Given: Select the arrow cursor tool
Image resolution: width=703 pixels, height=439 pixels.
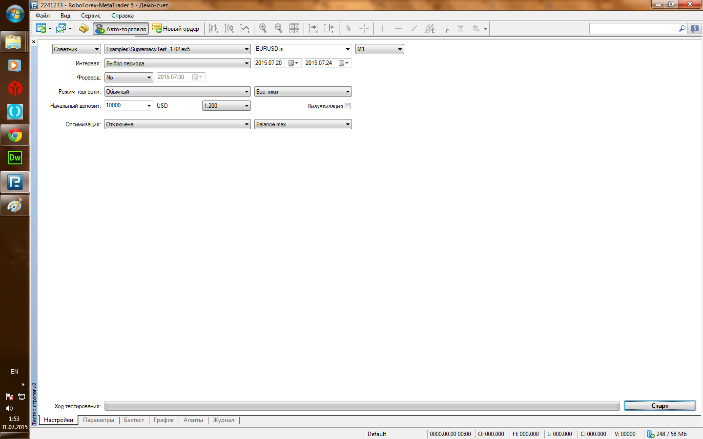Looking at the screenshot, I should 348,29.
